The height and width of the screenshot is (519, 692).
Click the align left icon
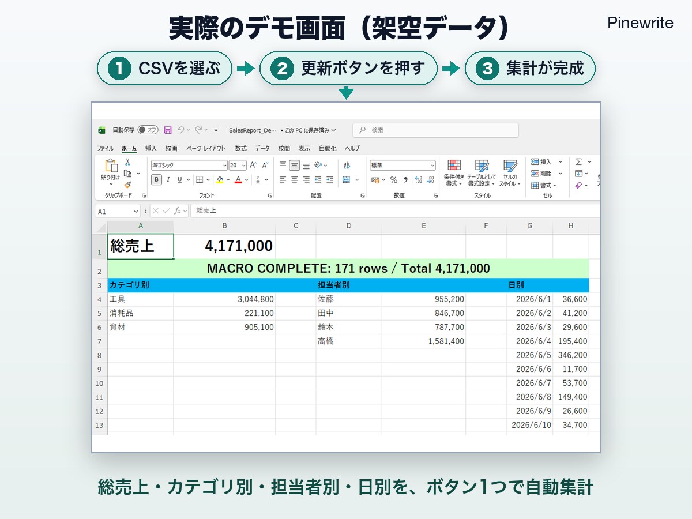click(x=283, y=180)
